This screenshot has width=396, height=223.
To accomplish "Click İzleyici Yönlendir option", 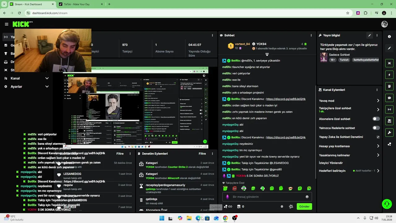I will 331,163.
